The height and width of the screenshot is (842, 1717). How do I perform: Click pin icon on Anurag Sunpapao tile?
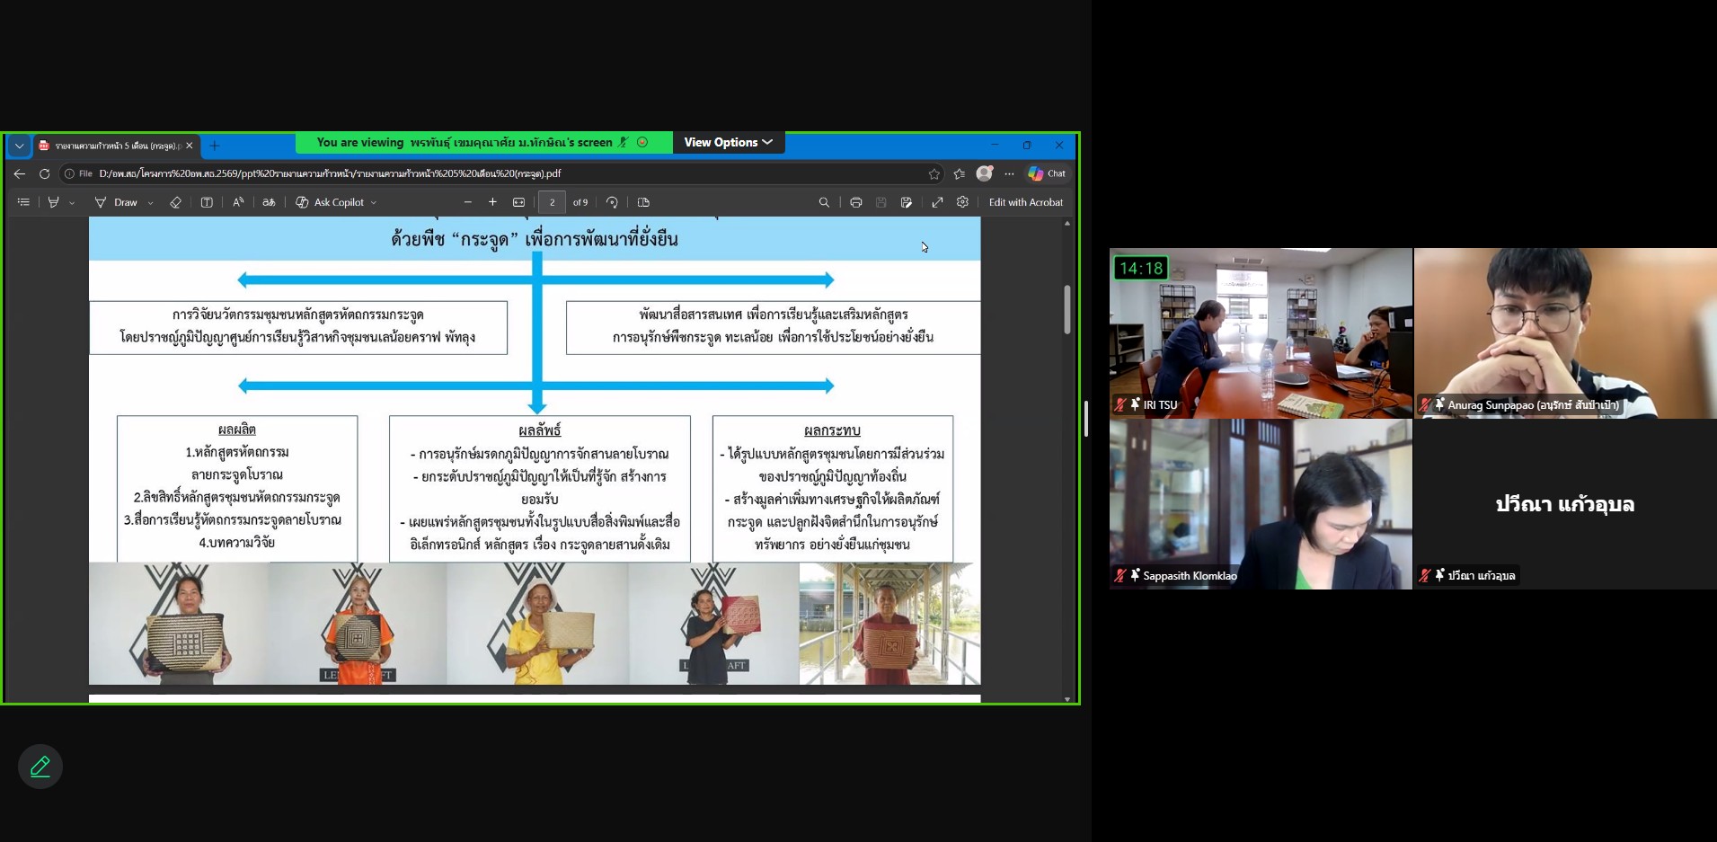tap(1439, 404)
